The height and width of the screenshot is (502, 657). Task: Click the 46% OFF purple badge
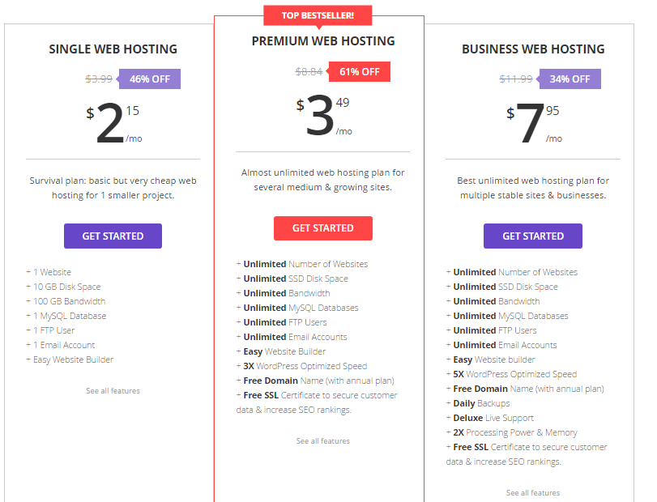pos(149,79)
